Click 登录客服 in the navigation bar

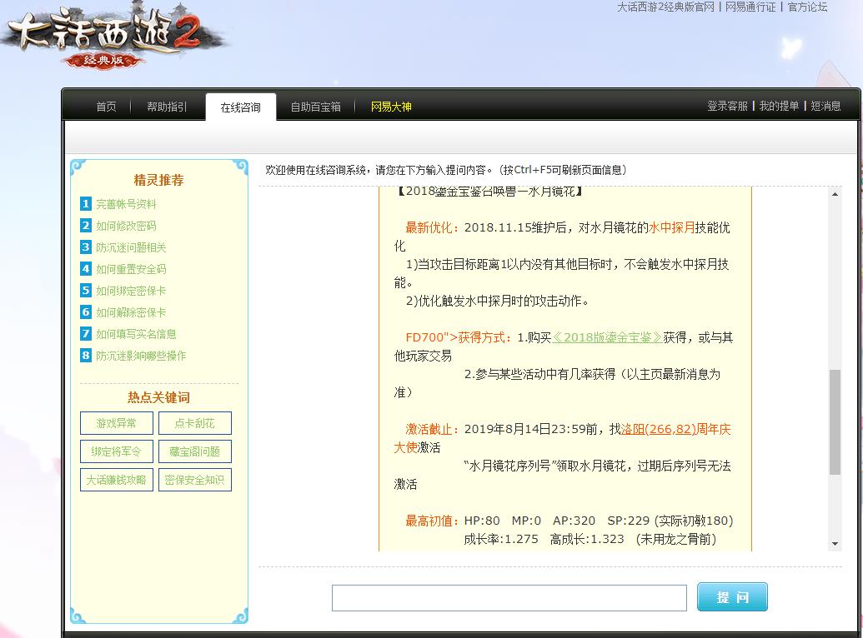point(727,106)
